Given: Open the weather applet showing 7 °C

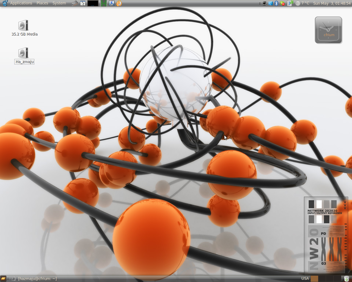Looking at the screenshot, I should pos(302,3).
